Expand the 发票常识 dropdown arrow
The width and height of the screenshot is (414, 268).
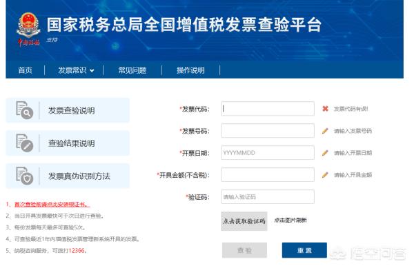pos(92,71)
